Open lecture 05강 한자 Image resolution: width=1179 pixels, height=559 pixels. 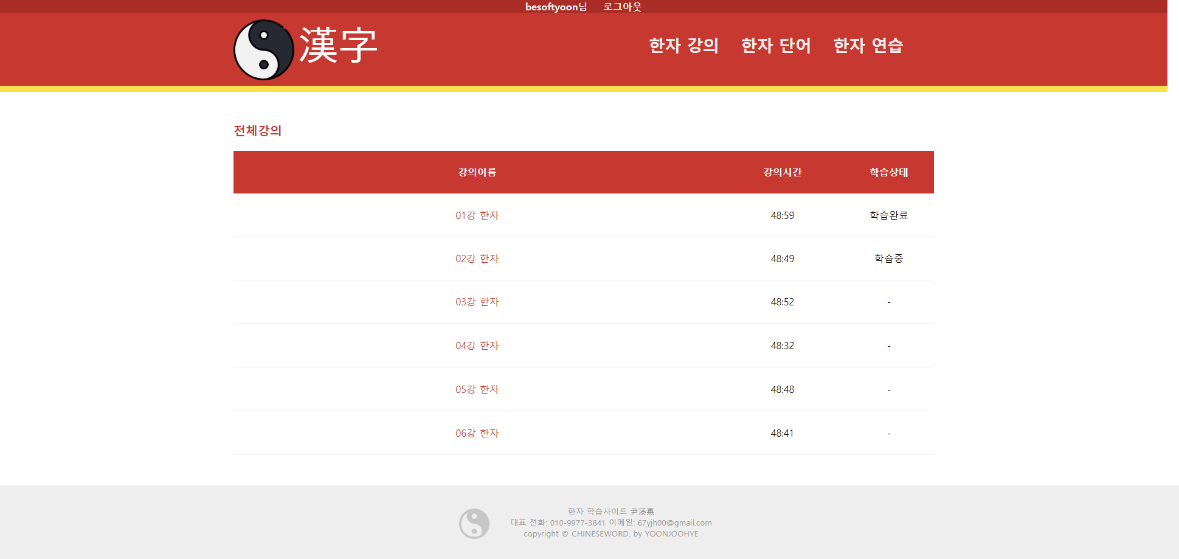tap(477, 389)
